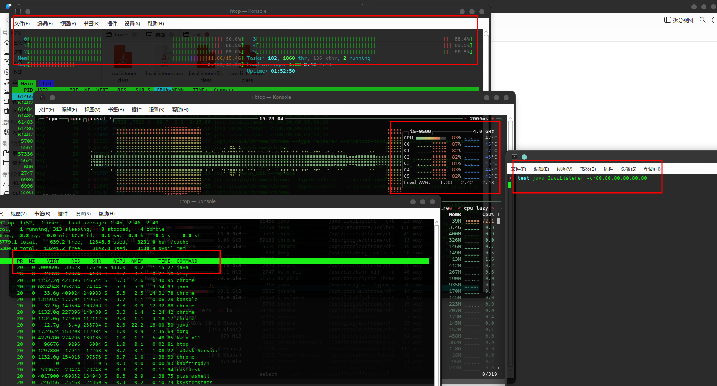717x386 pixels.
Task: Click the teal pin dot in right Konsole
Action: point(524,157)
